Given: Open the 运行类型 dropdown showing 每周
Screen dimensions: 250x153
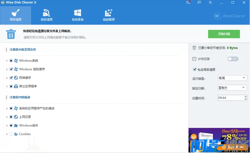Looking at the screenshot, I should pos(232,78).
